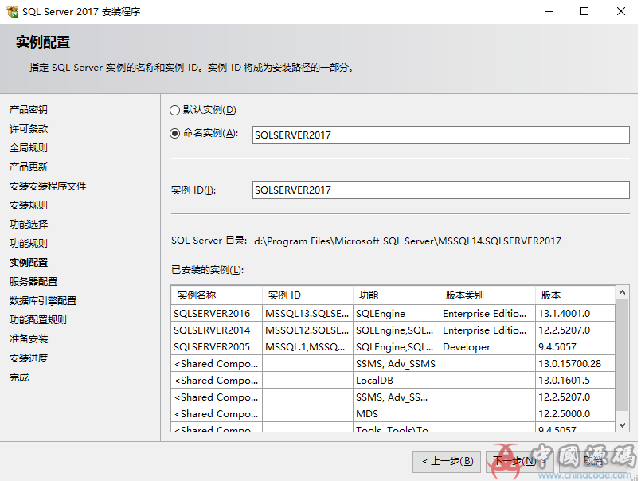641x481 pixels.
Task: Select the 全局规则 sidebar step
Action: pos(28,147)
